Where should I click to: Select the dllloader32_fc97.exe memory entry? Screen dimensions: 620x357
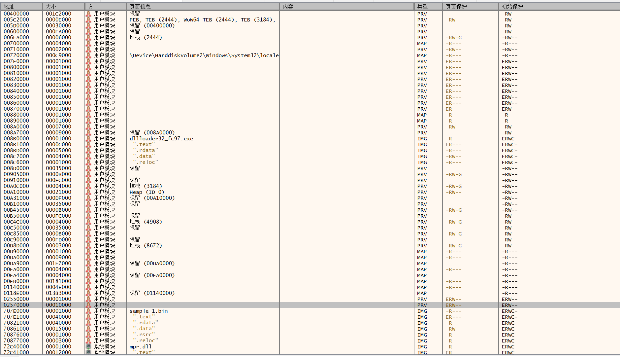tap(161, 139)
